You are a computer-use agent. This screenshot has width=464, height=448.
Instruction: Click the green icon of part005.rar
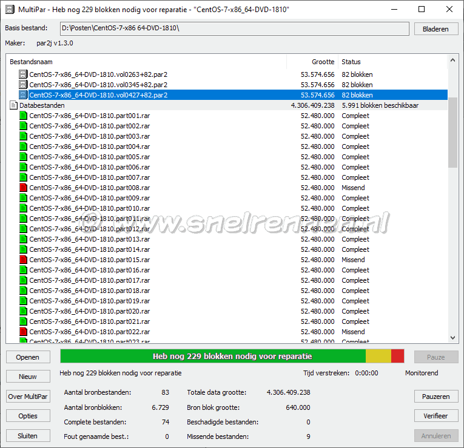point(23,157)
